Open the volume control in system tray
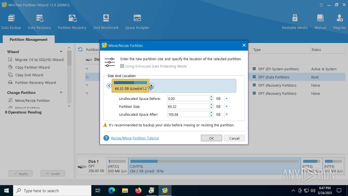The image size is (348, 196). tap(313, 191)
